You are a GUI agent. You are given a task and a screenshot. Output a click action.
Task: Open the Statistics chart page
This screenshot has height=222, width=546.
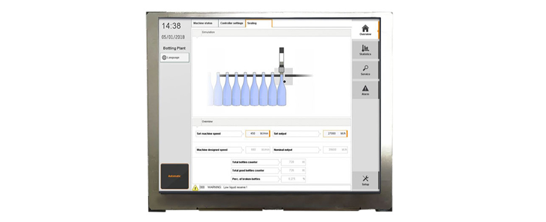[x=365, y=50]
